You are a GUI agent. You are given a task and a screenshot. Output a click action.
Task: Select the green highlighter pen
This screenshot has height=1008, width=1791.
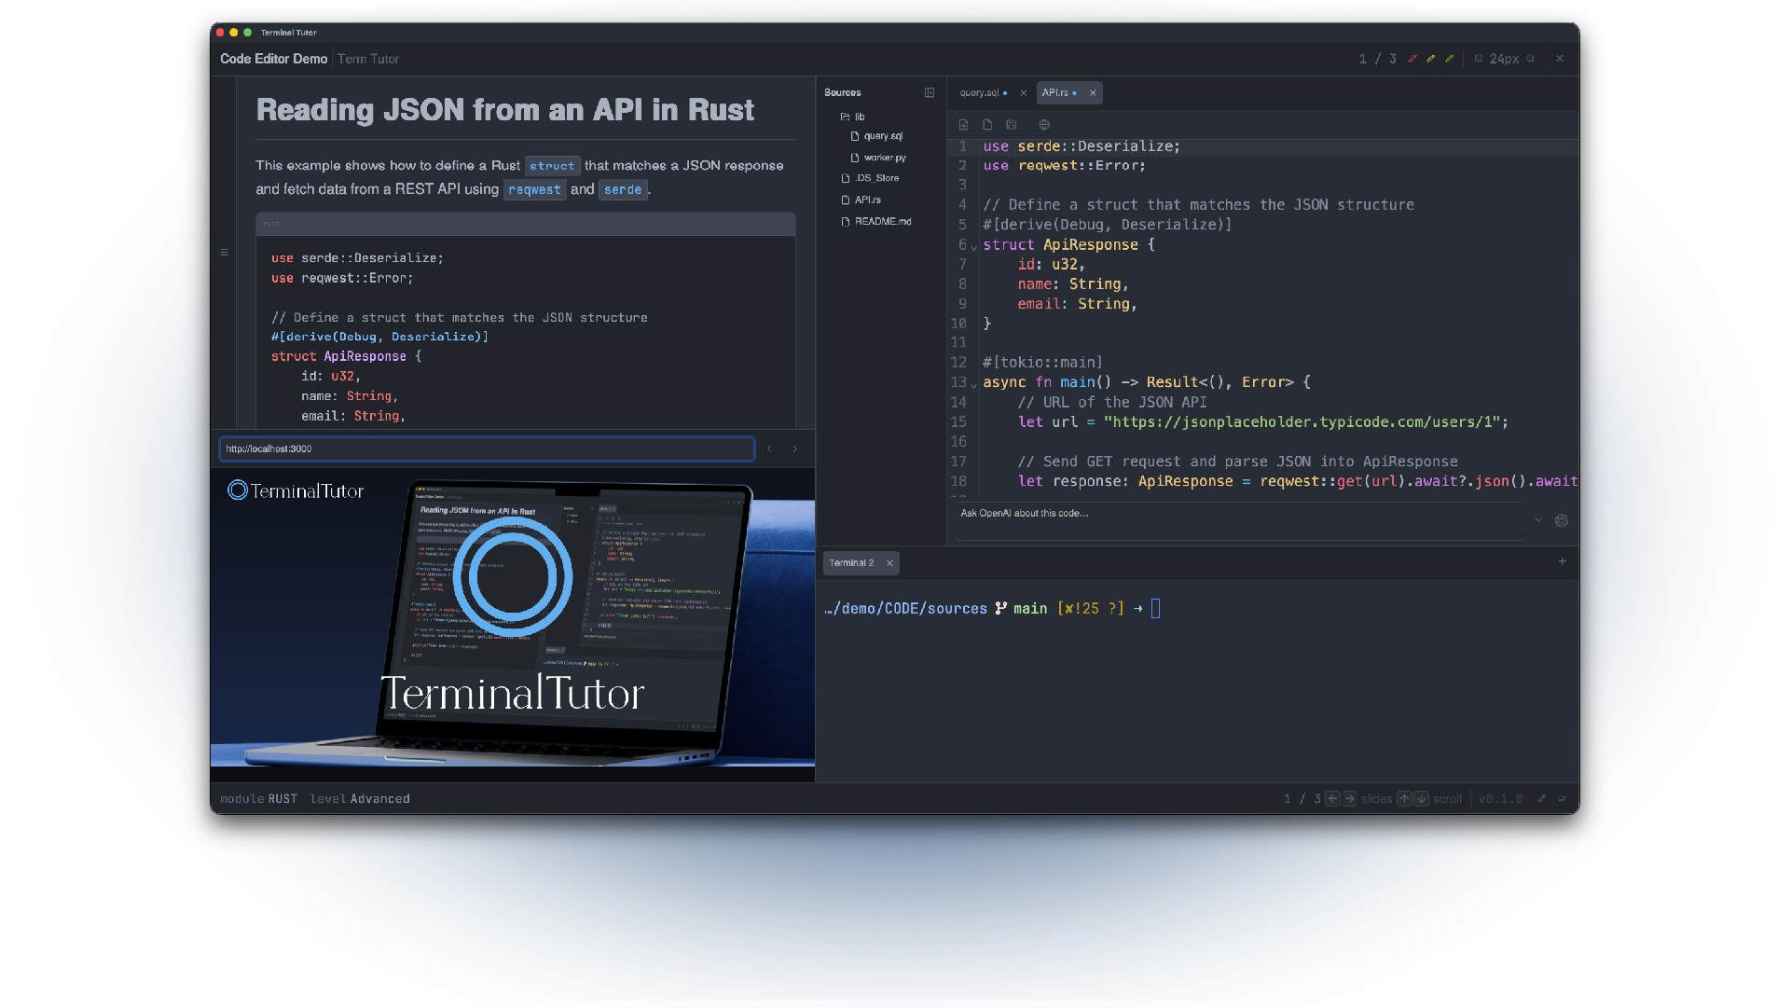point(1450,59)
